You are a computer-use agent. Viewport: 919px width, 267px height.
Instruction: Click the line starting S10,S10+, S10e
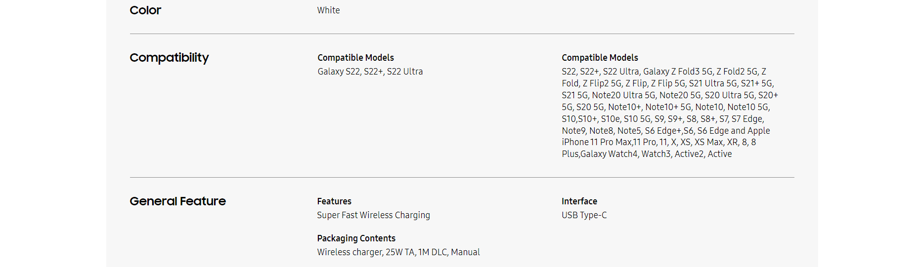pos(663,119)
